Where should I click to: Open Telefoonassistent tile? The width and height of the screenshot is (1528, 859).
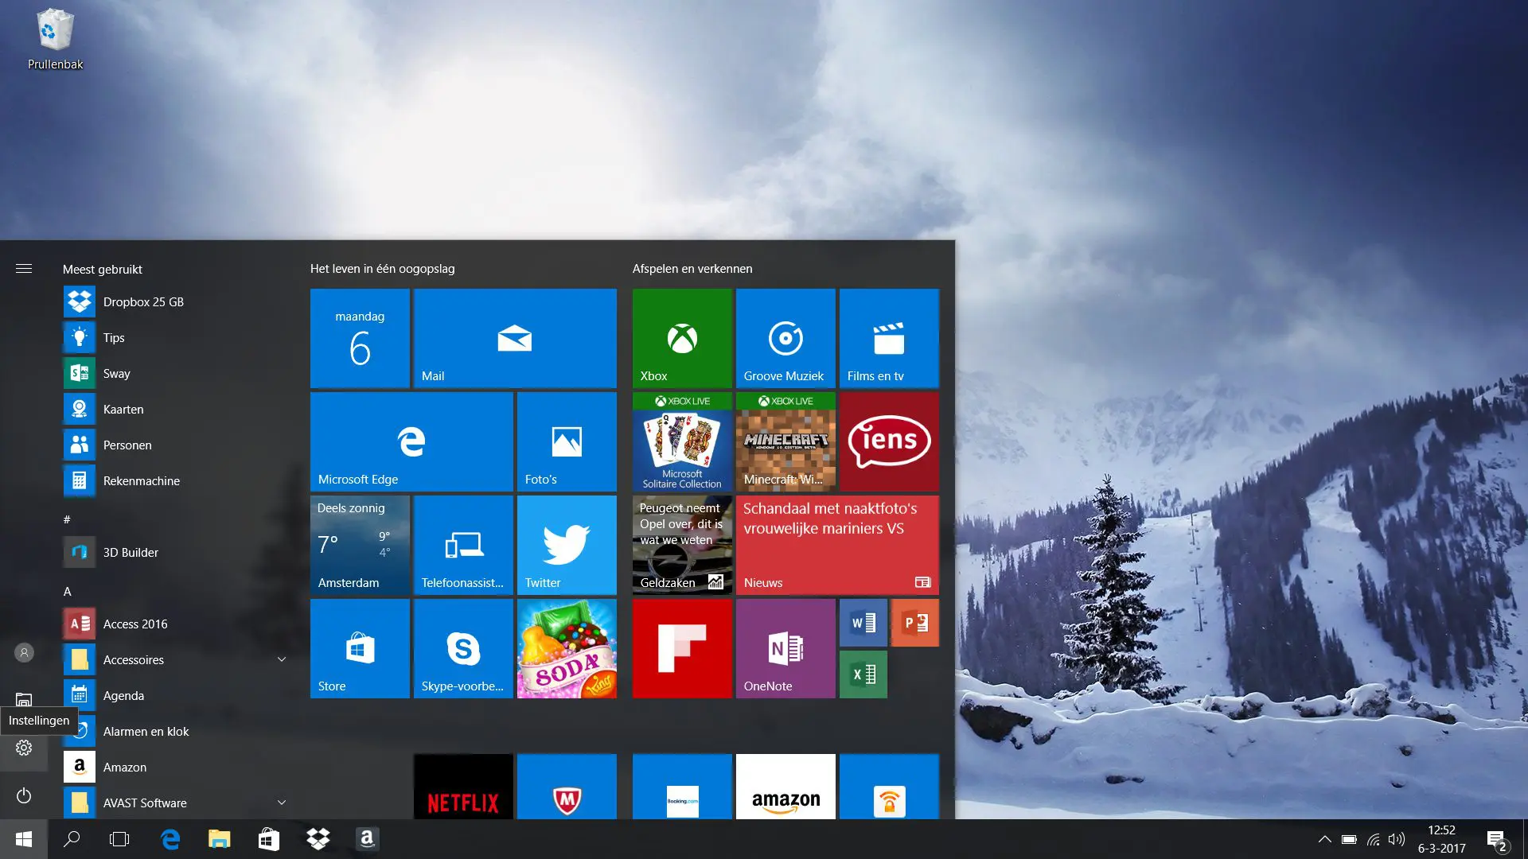click(463, 545)
